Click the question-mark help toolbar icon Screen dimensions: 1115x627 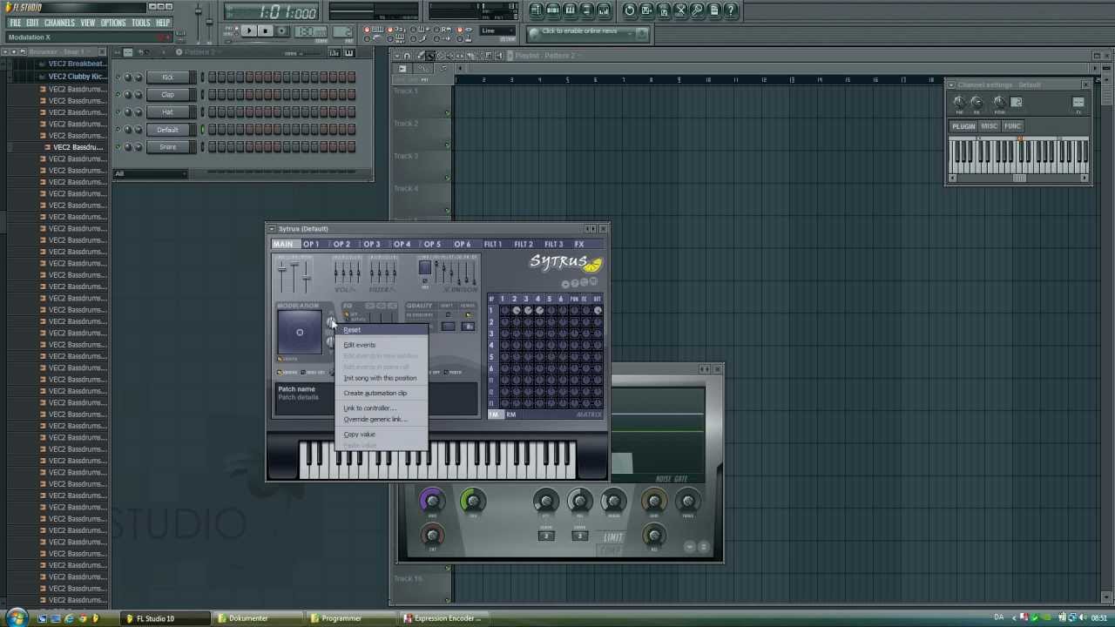tap(731, 10)
